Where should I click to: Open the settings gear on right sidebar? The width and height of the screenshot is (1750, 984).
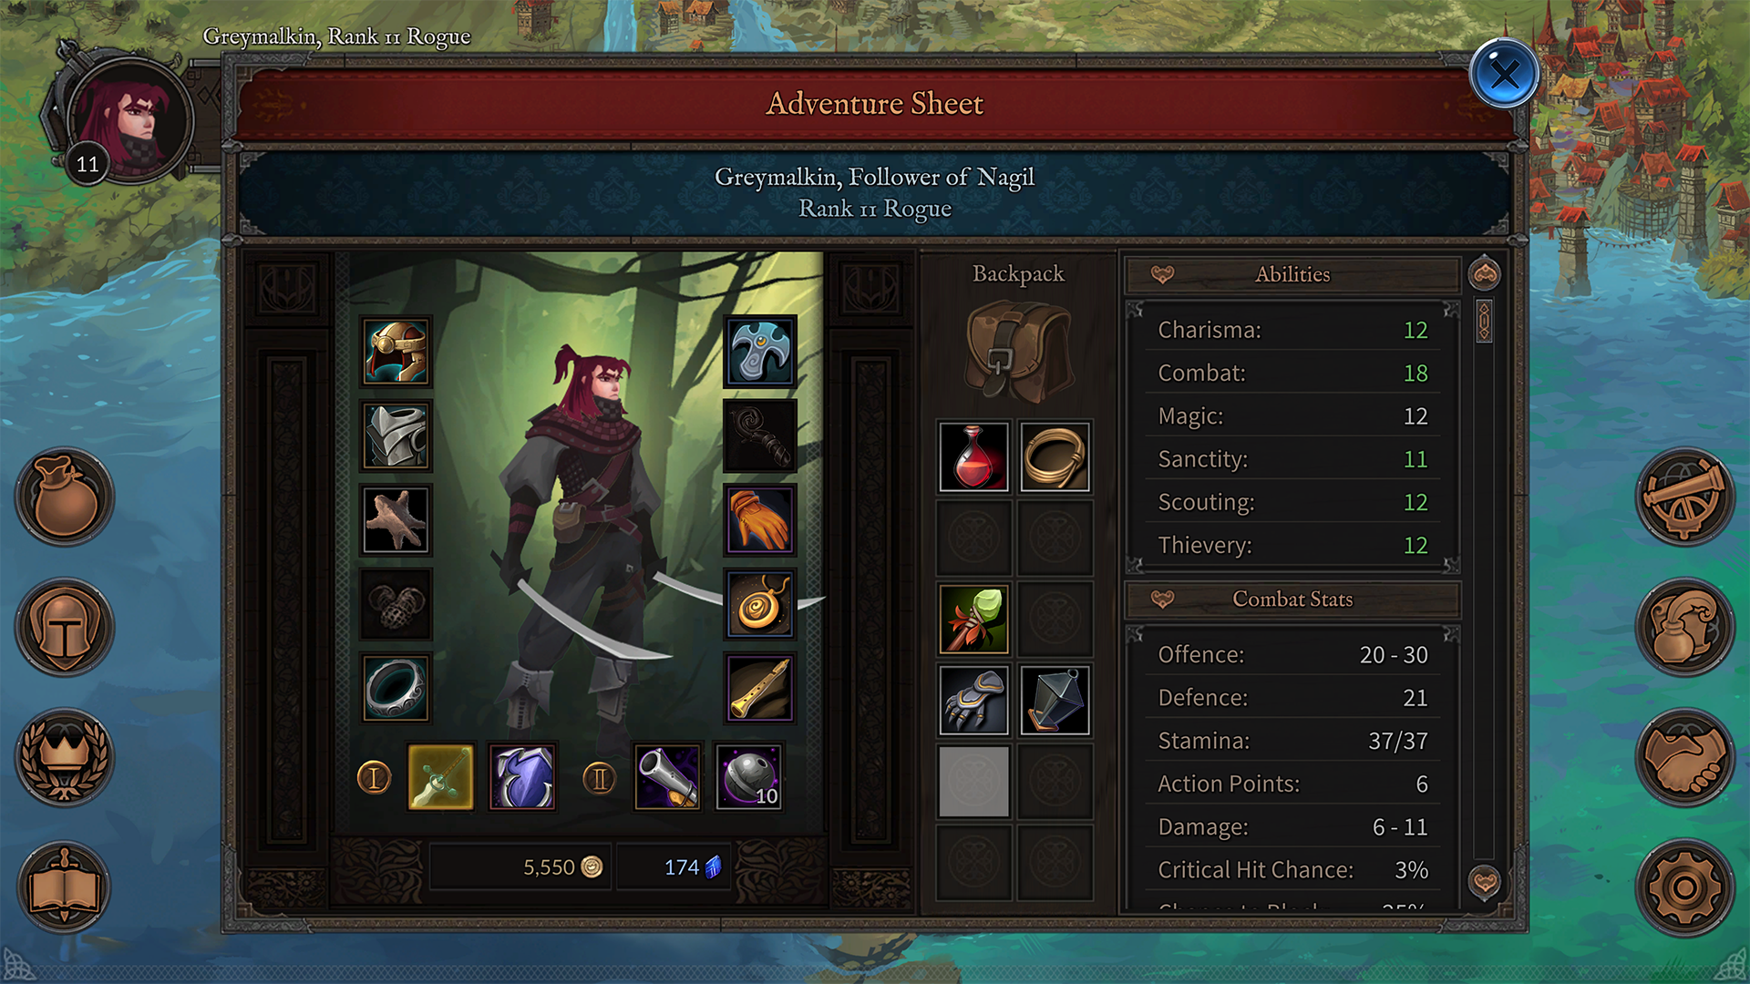[x=1684, y=887]
